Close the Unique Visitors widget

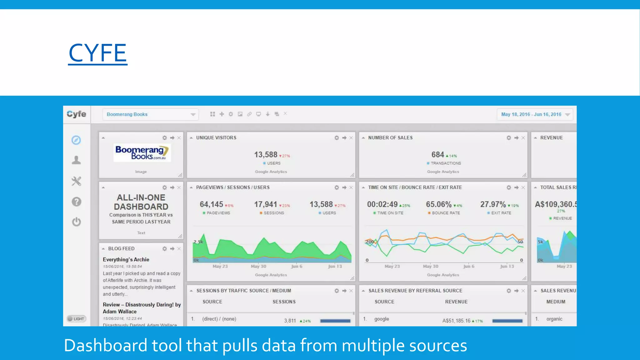pos(351,138)
